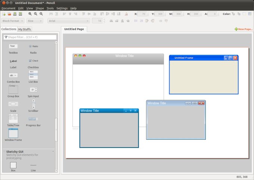Open a document using the folder icon
This screenshot has width=254, height=180.
tap(9, 14)
